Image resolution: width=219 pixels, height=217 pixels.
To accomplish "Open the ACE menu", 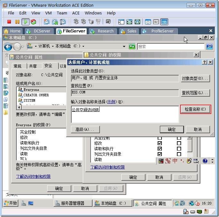I will 76,13.
